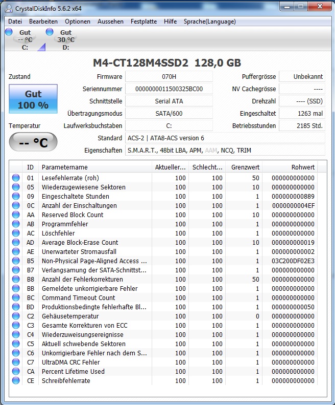
Task: Click the temperature display showing -- °C
Action: (33, 142)
